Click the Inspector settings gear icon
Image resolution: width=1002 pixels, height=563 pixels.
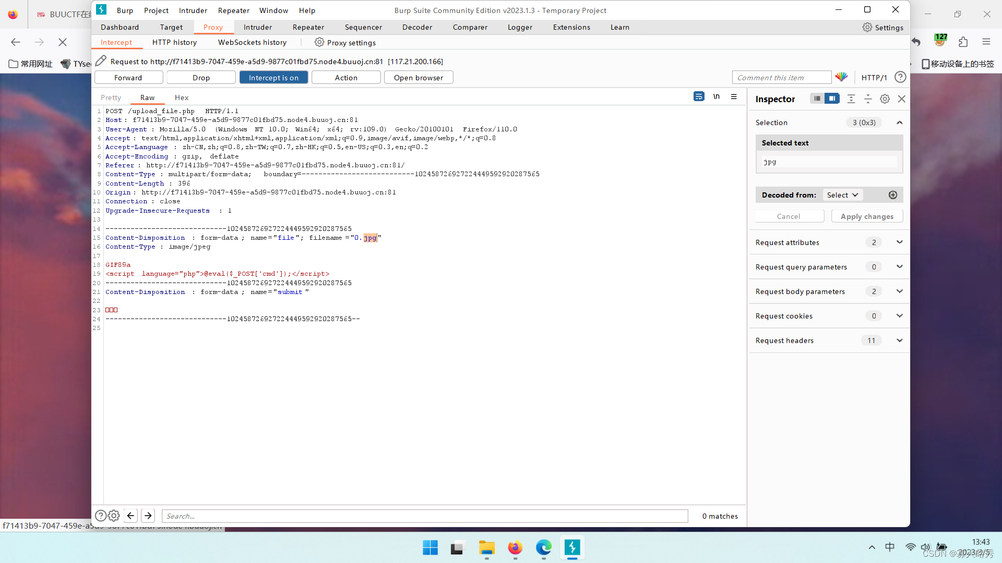tap(885, 99)
